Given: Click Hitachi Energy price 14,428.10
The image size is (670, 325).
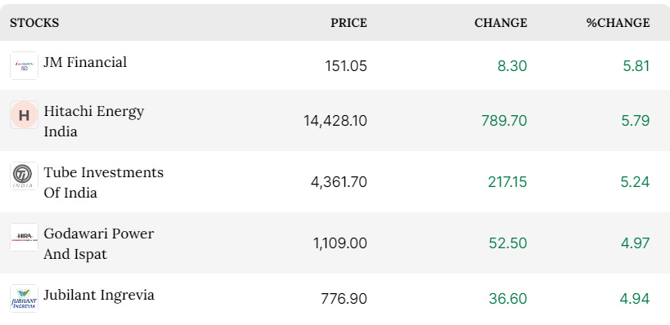Looking at the screenshot, I should tap(335, 121).
